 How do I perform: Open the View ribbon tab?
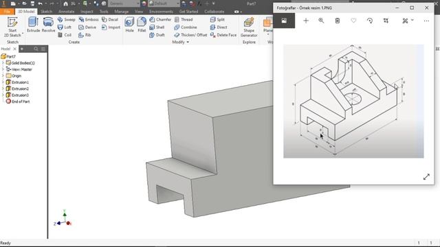(x=139, y=12)
